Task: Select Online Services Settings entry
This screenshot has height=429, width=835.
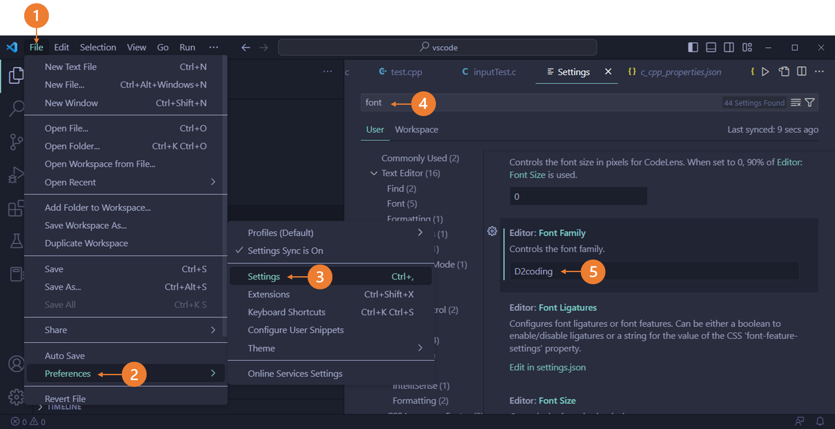Action: 330,373
